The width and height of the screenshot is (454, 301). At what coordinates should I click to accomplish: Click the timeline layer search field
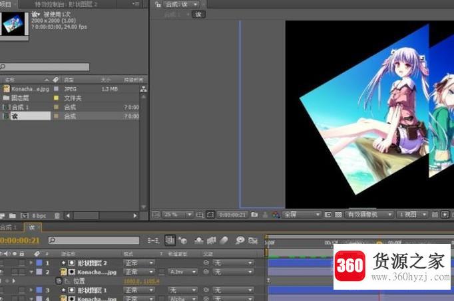(x=94, y=241)
